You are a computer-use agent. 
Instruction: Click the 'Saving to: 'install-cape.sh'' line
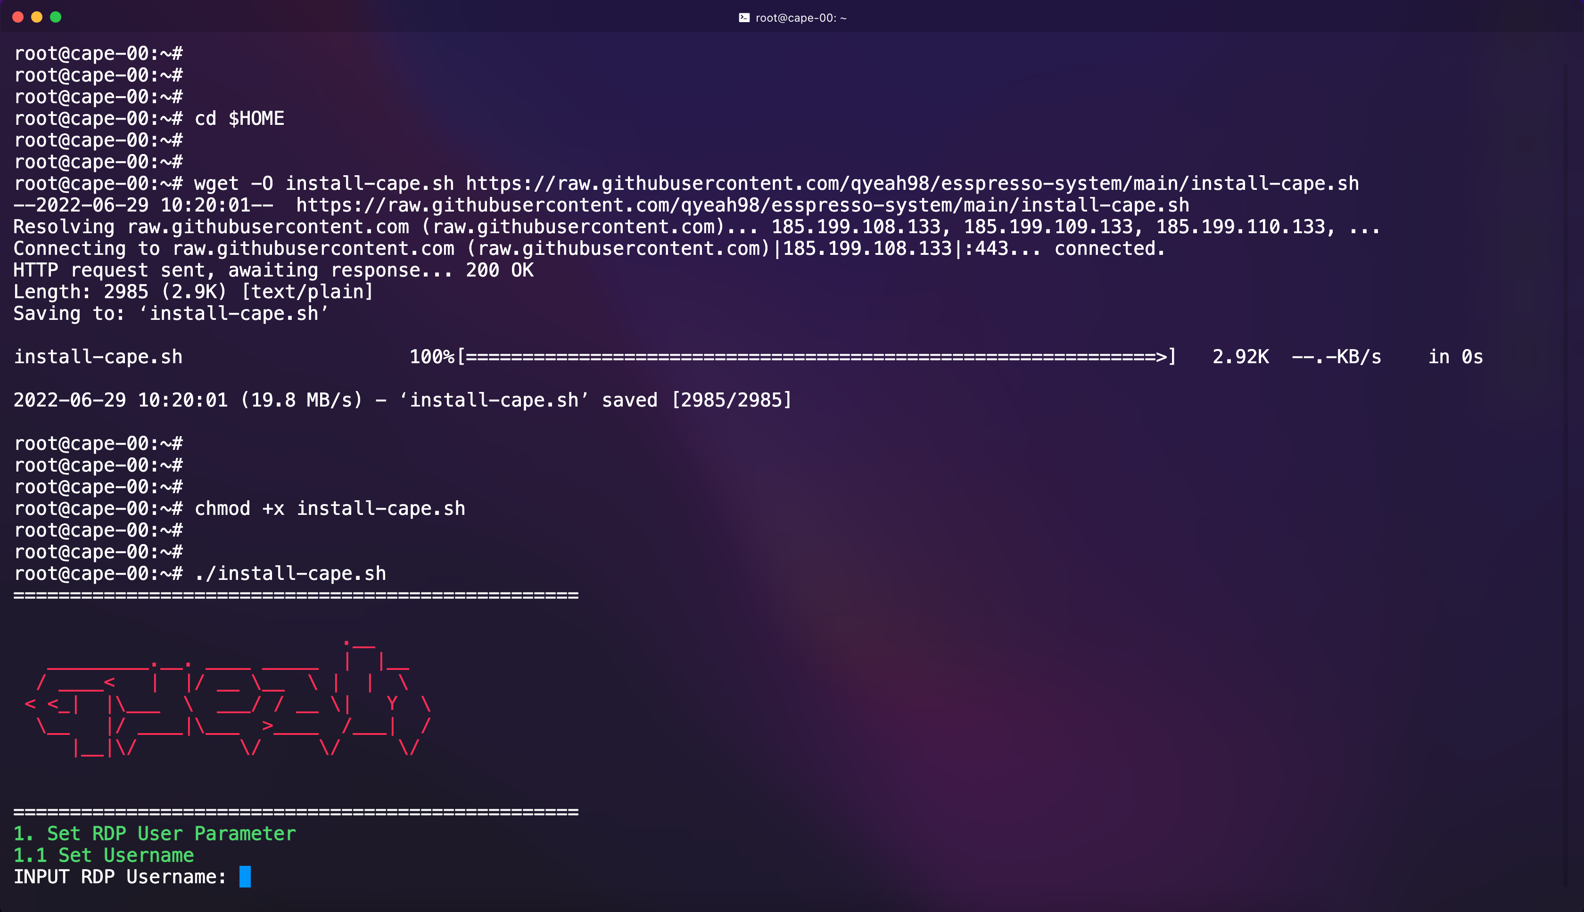171,313
